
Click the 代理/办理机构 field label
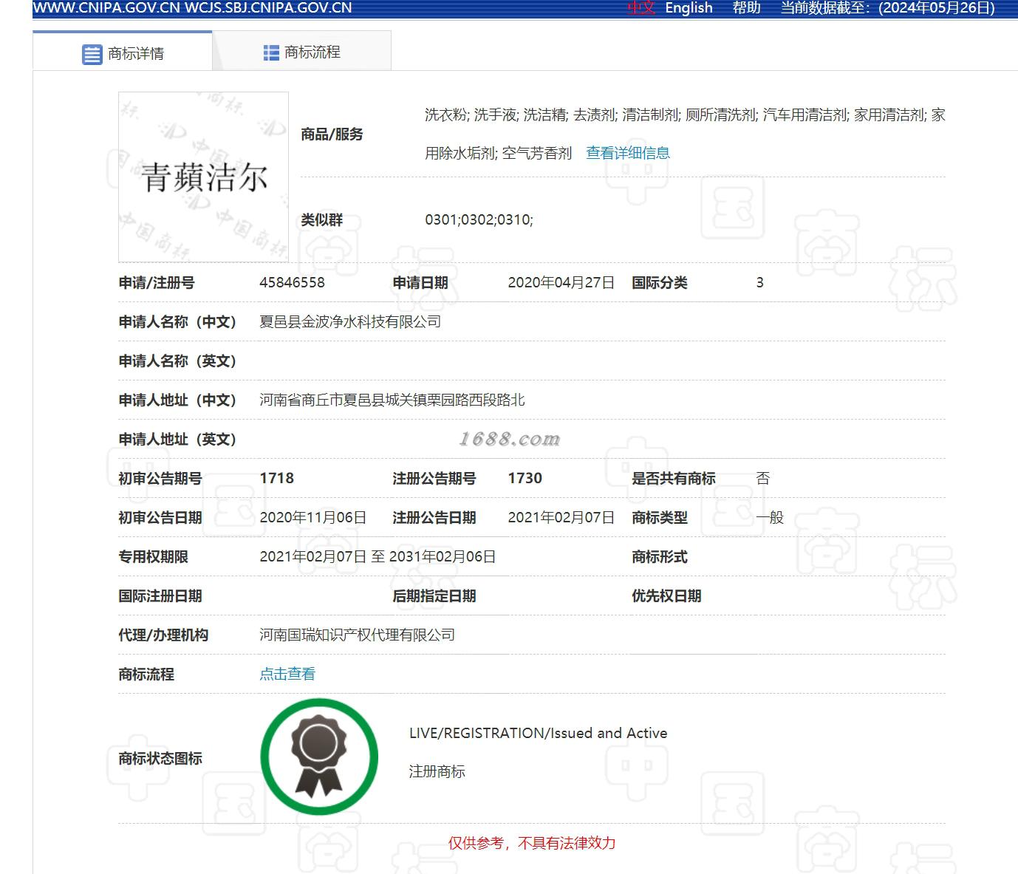pos(163,635)
